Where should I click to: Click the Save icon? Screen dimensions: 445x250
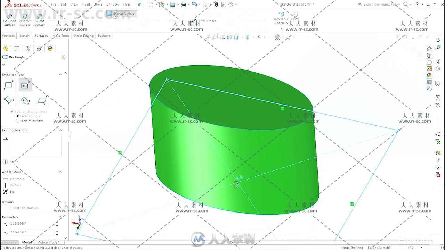point(172,5)
